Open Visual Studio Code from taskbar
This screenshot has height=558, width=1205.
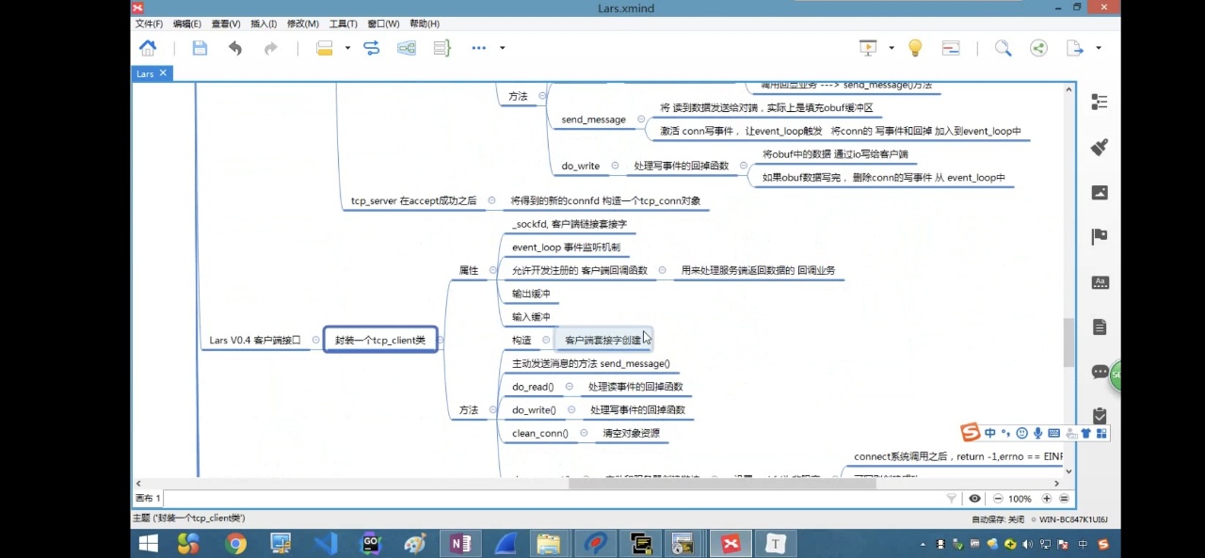click(326, 543)
